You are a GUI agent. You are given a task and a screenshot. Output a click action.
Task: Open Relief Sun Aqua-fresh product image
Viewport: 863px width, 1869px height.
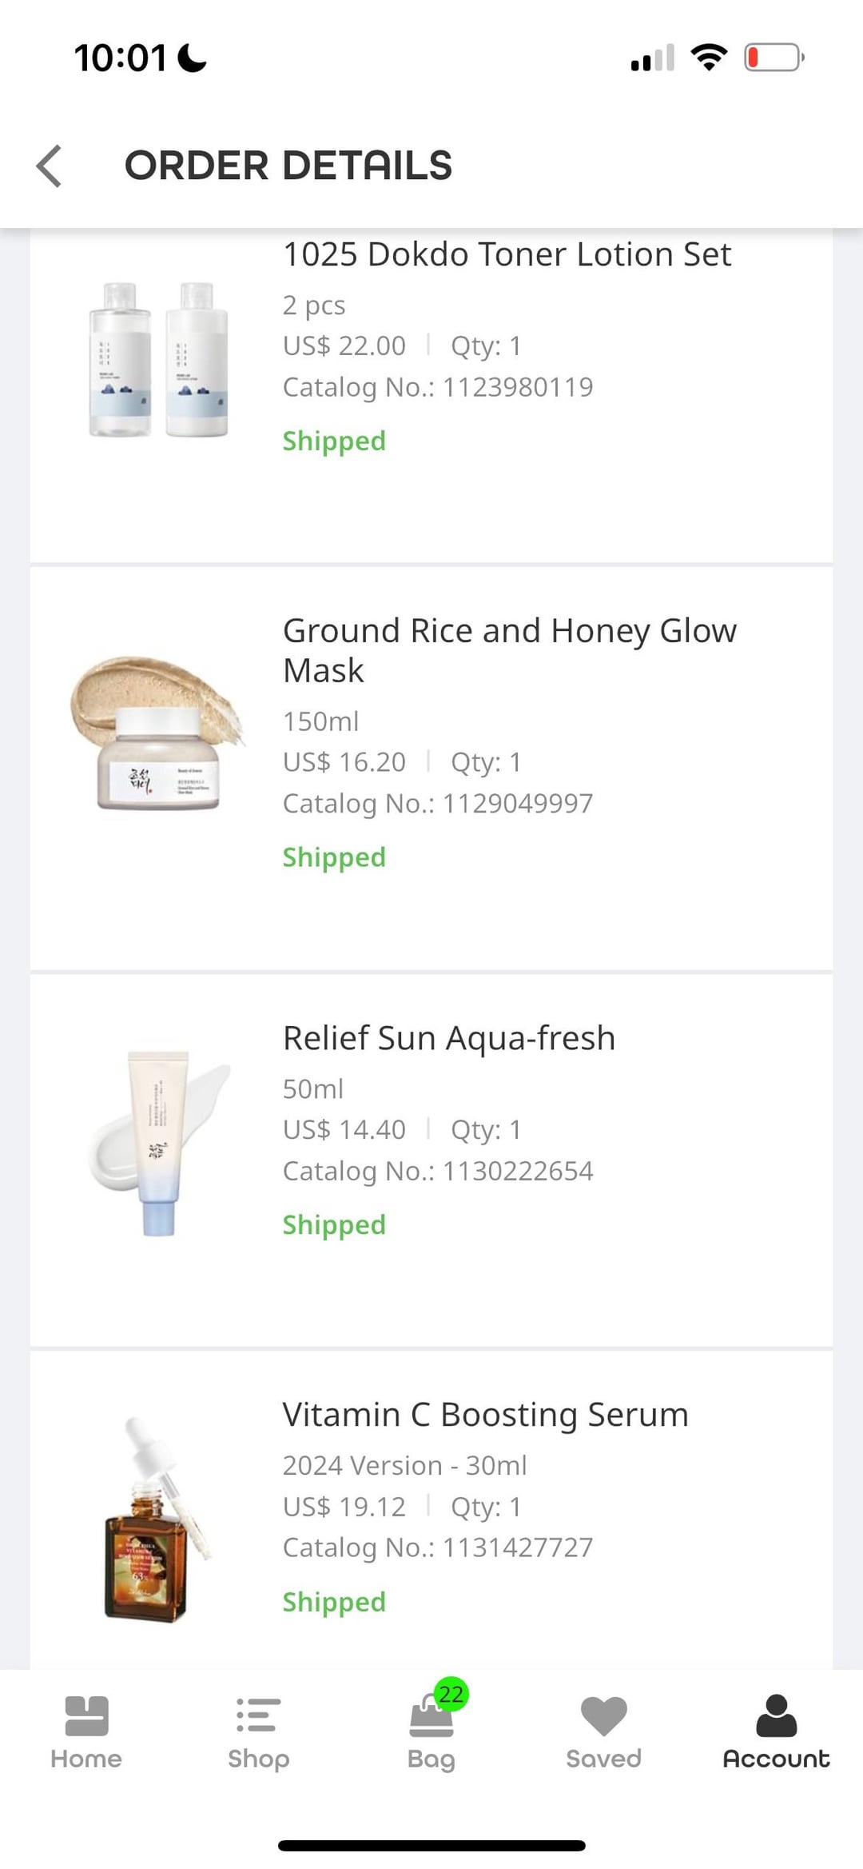click(158, 1144)
